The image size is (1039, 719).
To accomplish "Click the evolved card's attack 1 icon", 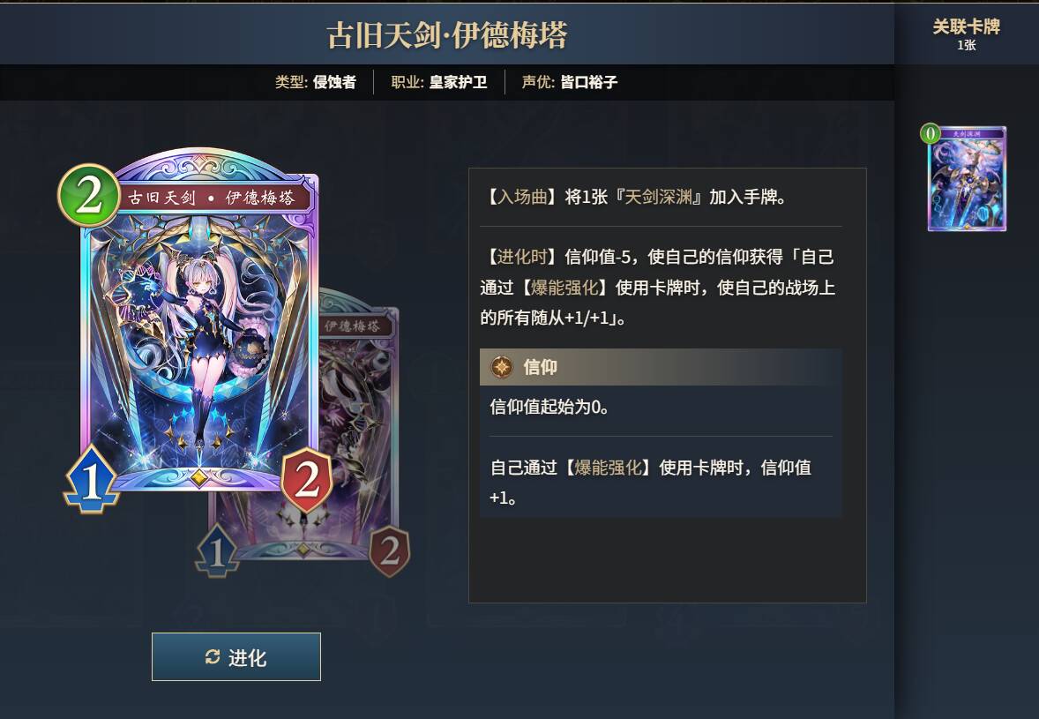I will click(x=217, y=550).
